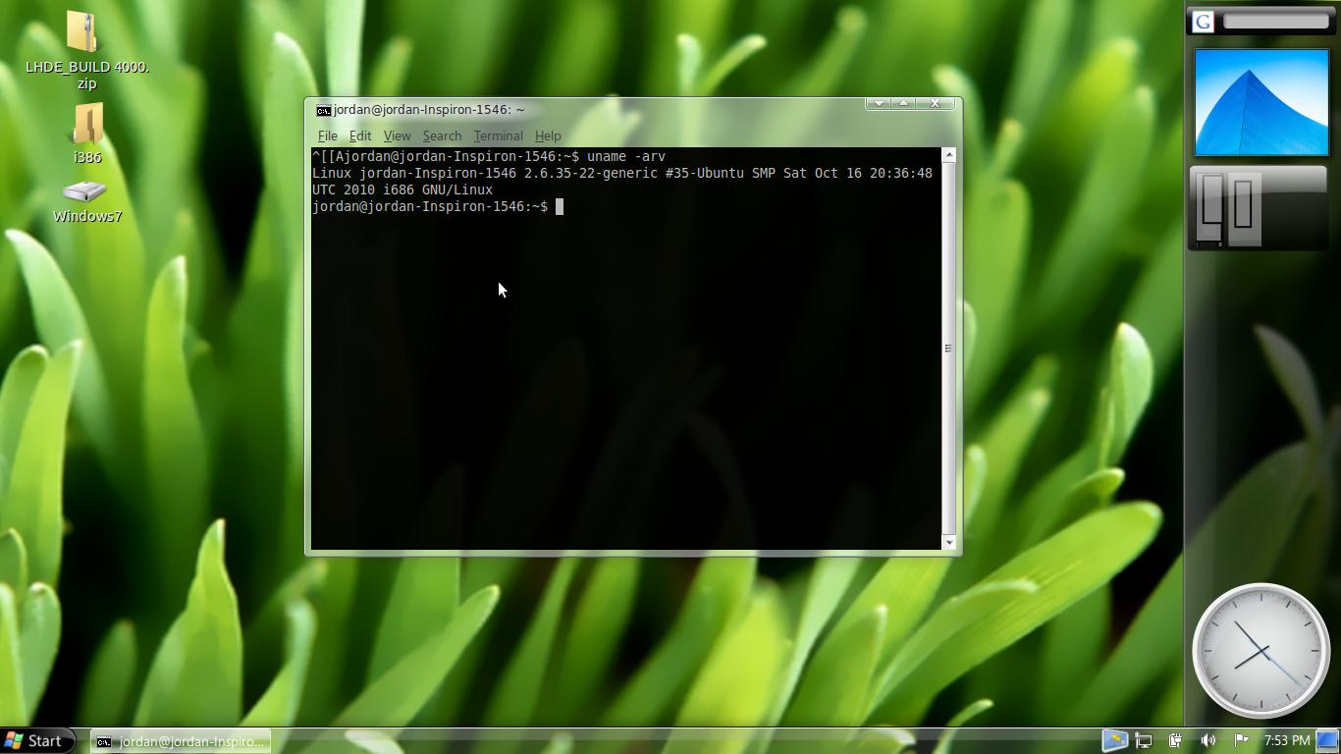This screenshot has height=754, width=1341.
Task: Open the Windows7 drive icon on desktop
Action: [x=86, y=191]
